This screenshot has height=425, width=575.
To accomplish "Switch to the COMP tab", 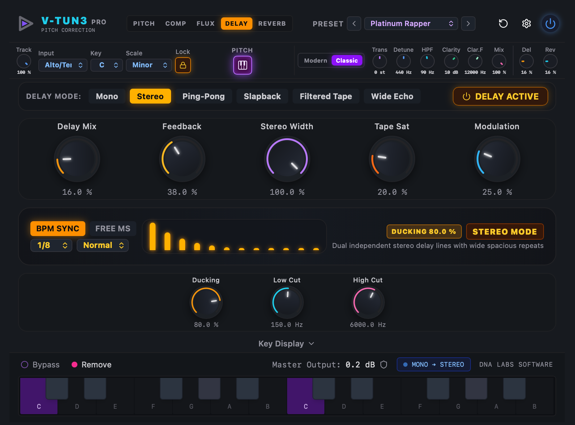I will coord(176,24).
